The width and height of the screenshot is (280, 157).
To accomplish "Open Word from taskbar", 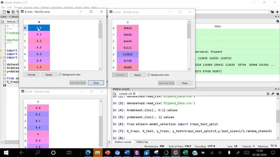I will pos(127,153).
